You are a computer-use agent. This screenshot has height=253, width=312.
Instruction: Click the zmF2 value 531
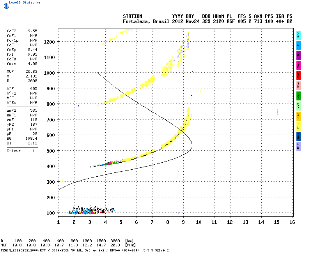point(34,111)
